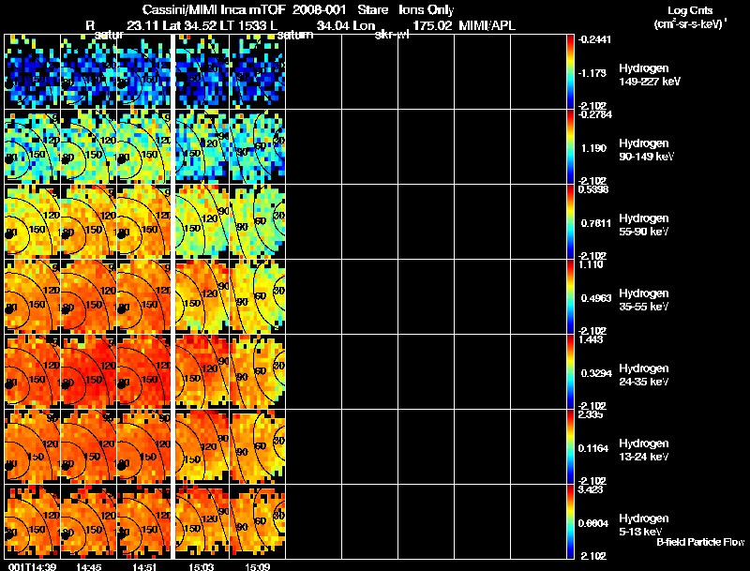
Task: Click the '-1.173' colorbar mid value
Action: pyautogui.click(x=594, y=73)
